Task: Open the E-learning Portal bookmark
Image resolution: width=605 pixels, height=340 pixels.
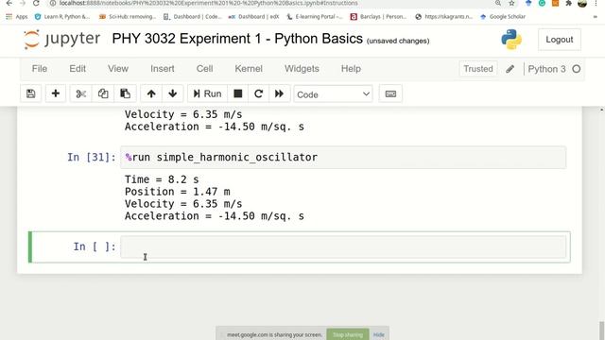Action: 314,17
